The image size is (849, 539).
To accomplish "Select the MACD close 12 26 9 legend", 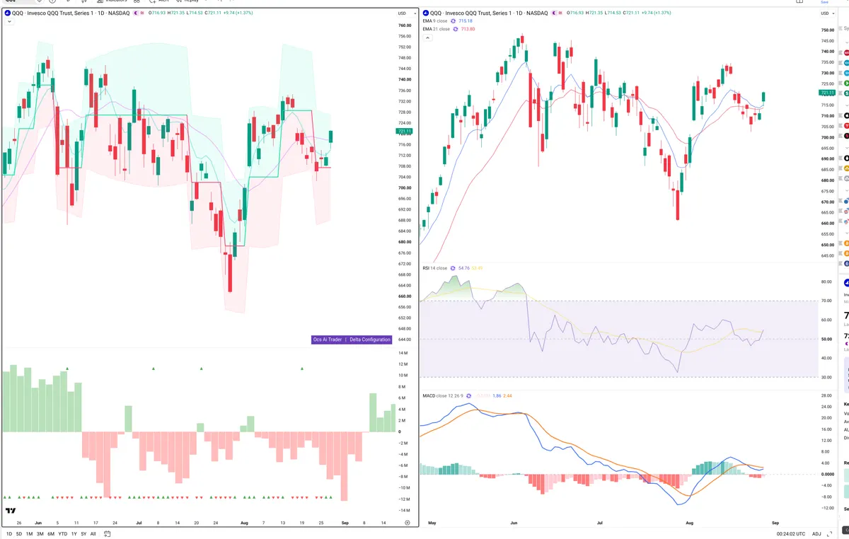I will [x=443, y=395].
